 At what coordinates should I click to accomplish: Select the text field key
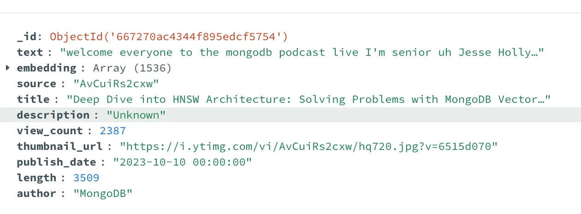tap(30, 52)
